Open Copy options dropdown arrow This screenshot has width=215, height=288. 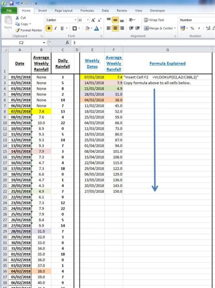(30, 24)
